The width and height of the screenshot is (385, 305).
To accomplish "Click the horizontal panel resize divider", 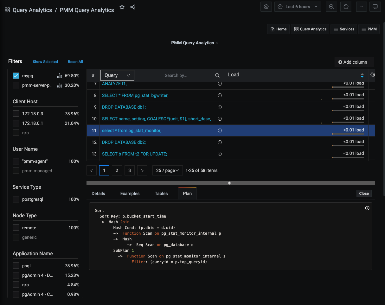I will (x=229, y=183).
